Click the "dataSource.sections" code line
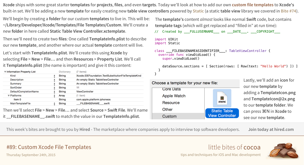The image size is (304, 165). pyautogui.click(x=230, y=66)
